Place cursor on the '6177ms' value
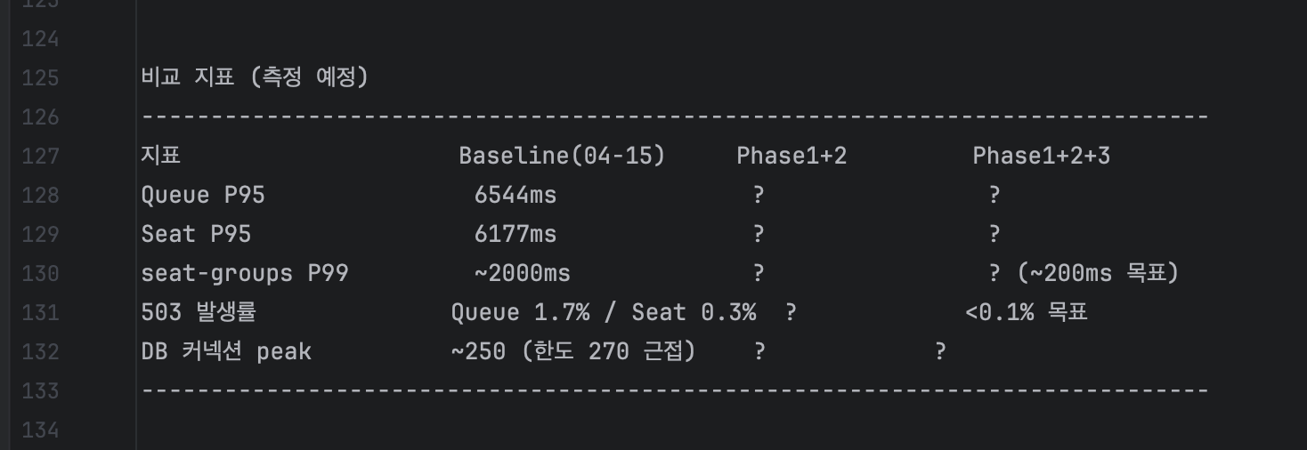The image size is (1307, 450). pyautogui.click(x=515, y=235)
